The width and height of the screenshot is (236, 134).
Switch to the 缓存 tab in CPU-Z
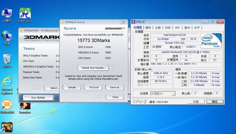tap(148, 28)
